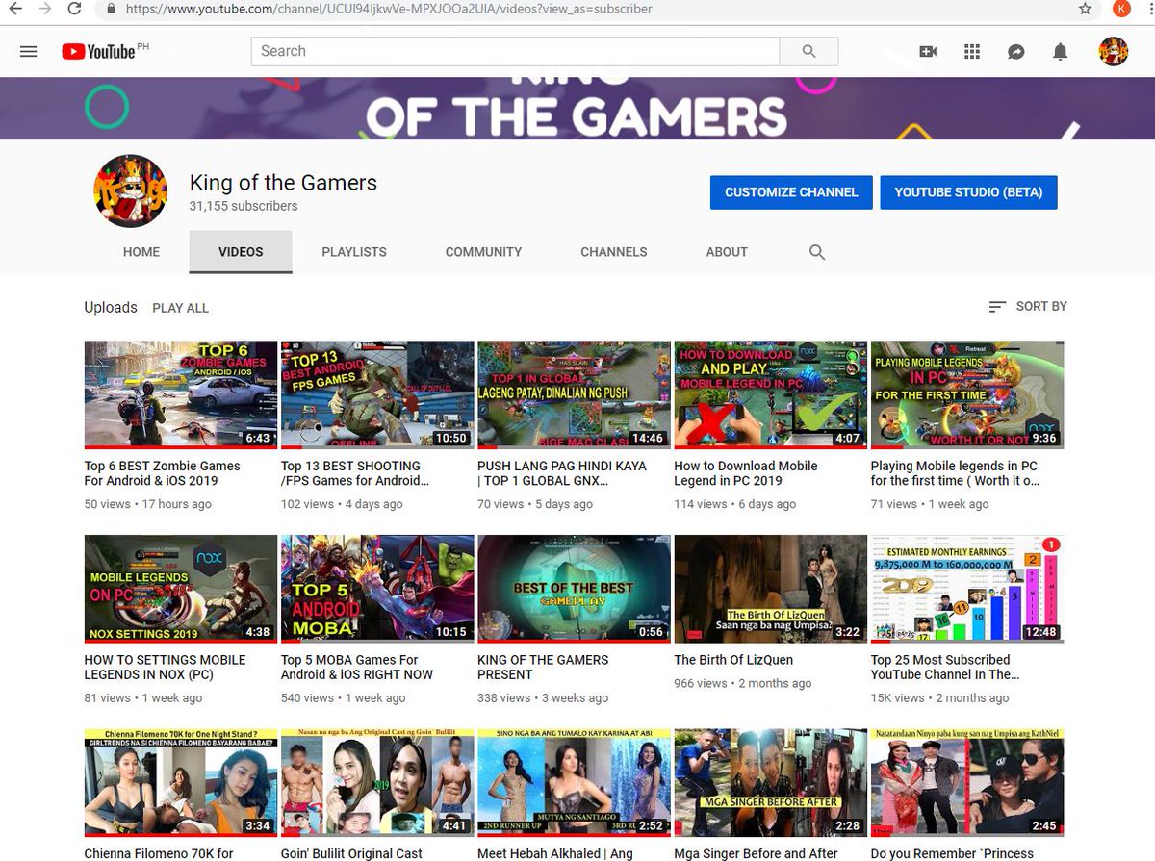Click the browser address bar URL
Image resolution: width=1155 pixels, height=861 pixels.
pyautogui.click(x=389, y=9)
